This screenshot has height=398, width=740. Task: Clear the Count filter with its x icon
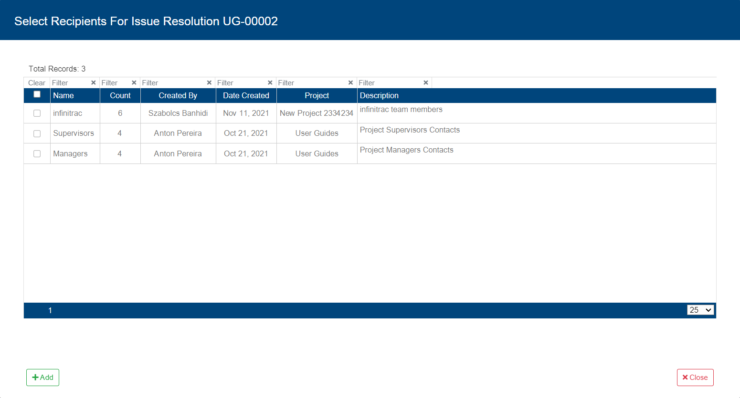tap(134, 83)
